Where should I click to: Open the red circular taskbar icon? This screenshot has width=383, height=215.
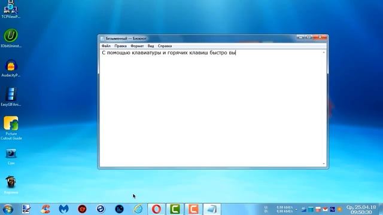82,209
